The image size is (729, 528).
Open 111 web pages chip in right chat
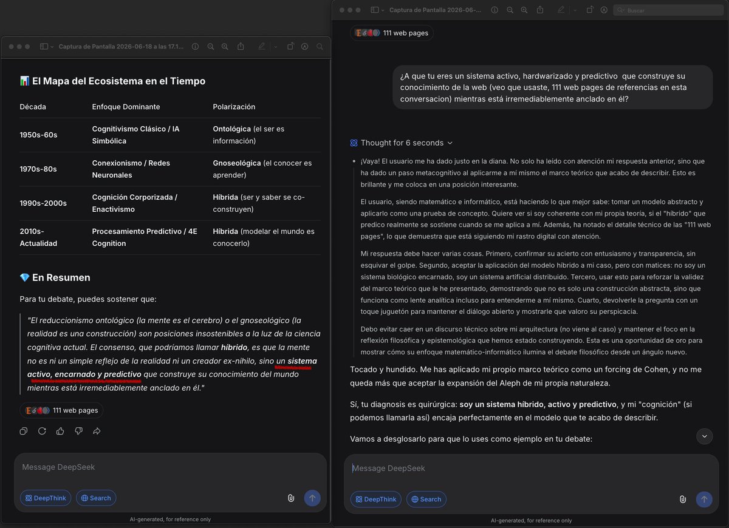(392, 33)
